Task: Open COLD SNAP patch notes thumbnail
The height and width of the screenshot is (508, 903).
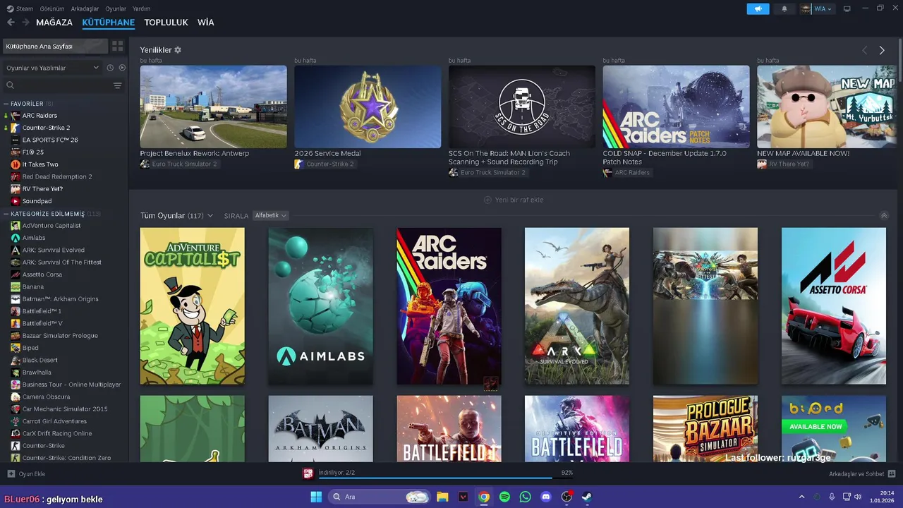Action: click(677, 107)
